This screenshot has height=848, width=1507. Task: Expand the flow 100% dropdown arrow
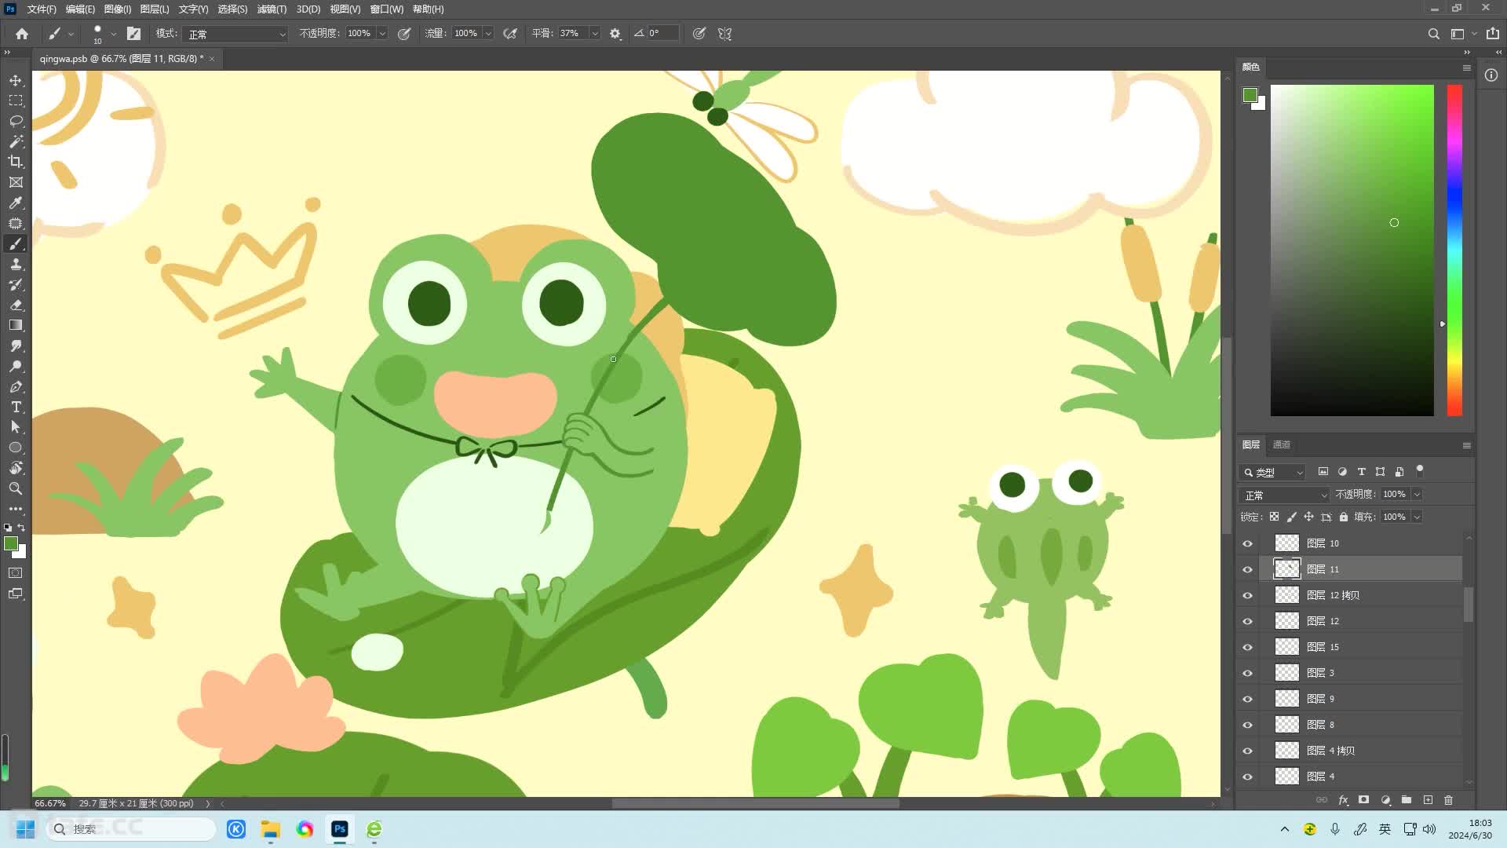[488, 34]
